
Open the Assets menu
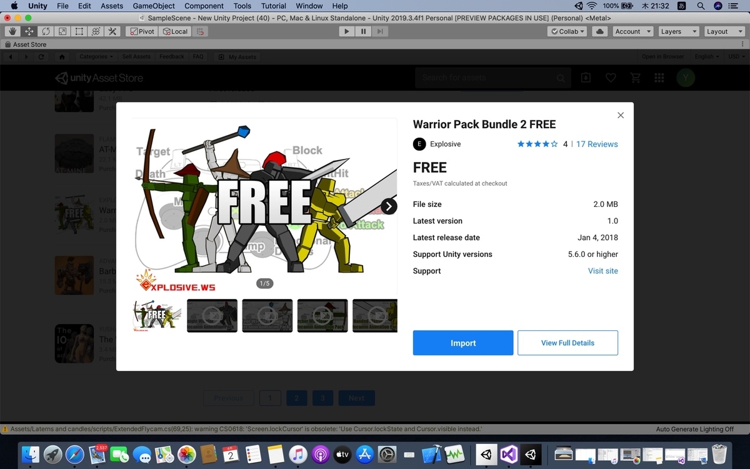point(112,6)
